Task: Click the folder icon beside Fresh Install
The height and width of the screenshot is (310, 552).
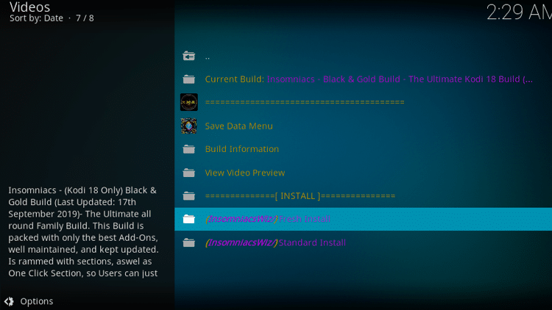Action: coord(189,219)
